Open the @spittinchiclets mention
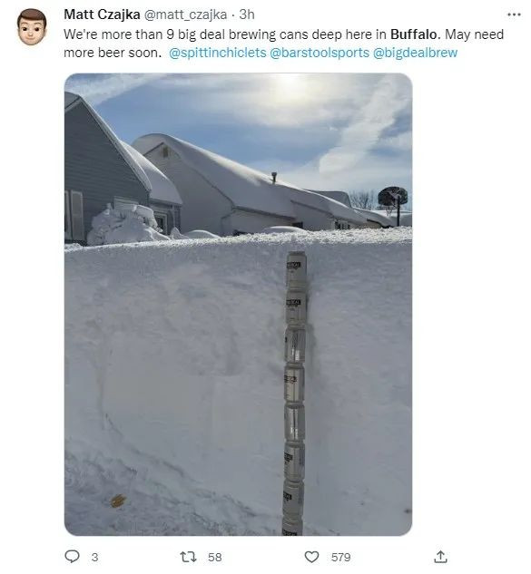Viewport: 531px width, 574px height. pos(218,53)
